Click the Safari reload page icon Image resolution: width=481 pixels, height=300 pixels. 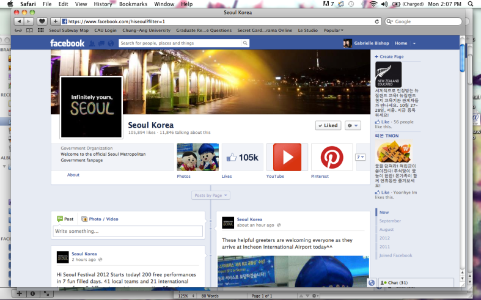(x=377, y=21)
